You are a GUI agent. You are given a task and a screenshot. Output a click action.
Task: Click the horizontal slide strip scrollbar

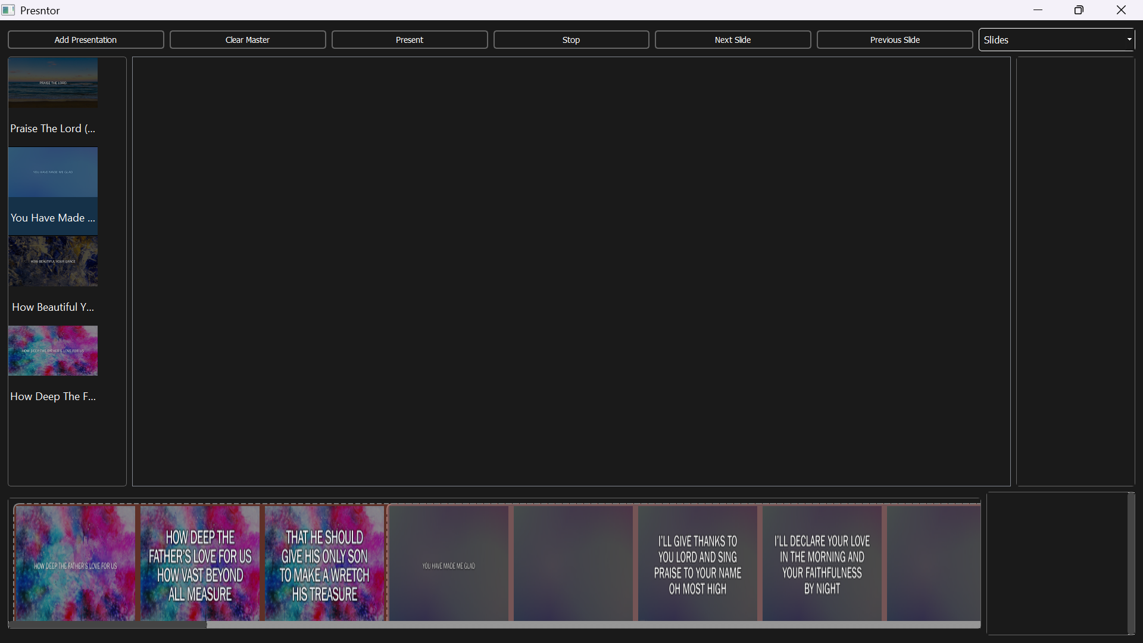tap(107, 625)
